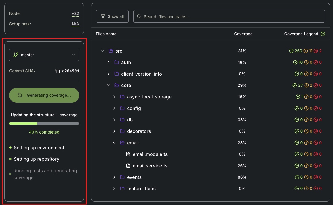The height and width of the screenshot is (205, 333).
Task: Click orange warning icon in core row
Action: (307, 85)
